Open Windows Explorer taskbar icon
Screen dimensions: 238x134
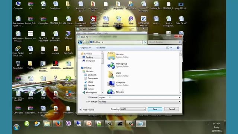47,124
